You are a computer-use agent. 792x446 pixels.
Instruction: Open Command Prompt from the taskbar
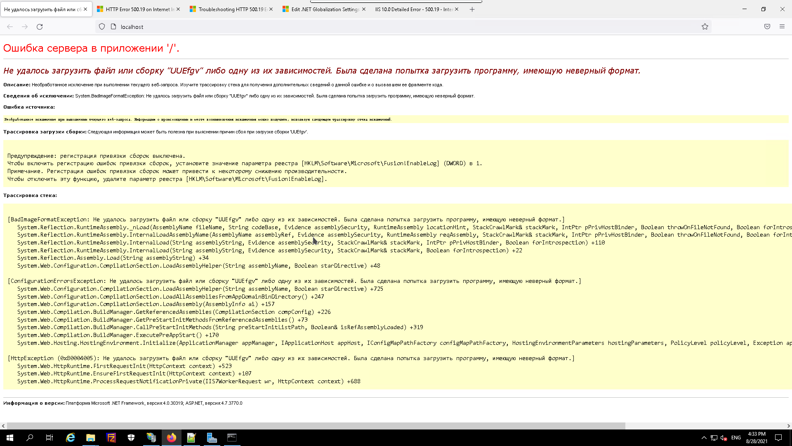tap(232, 438)
